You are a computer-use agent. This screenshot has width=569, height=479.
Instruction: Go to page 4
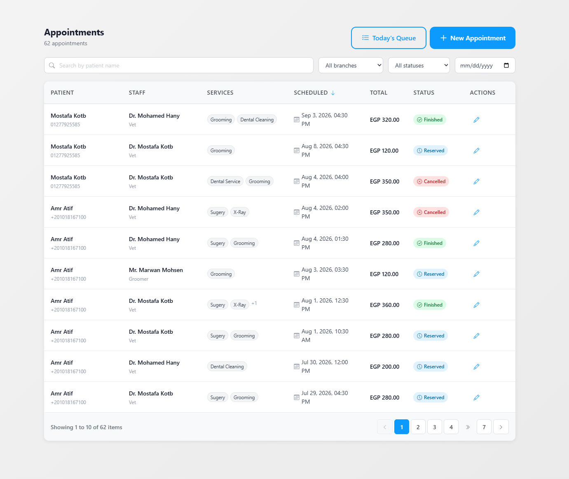[451, 427]
